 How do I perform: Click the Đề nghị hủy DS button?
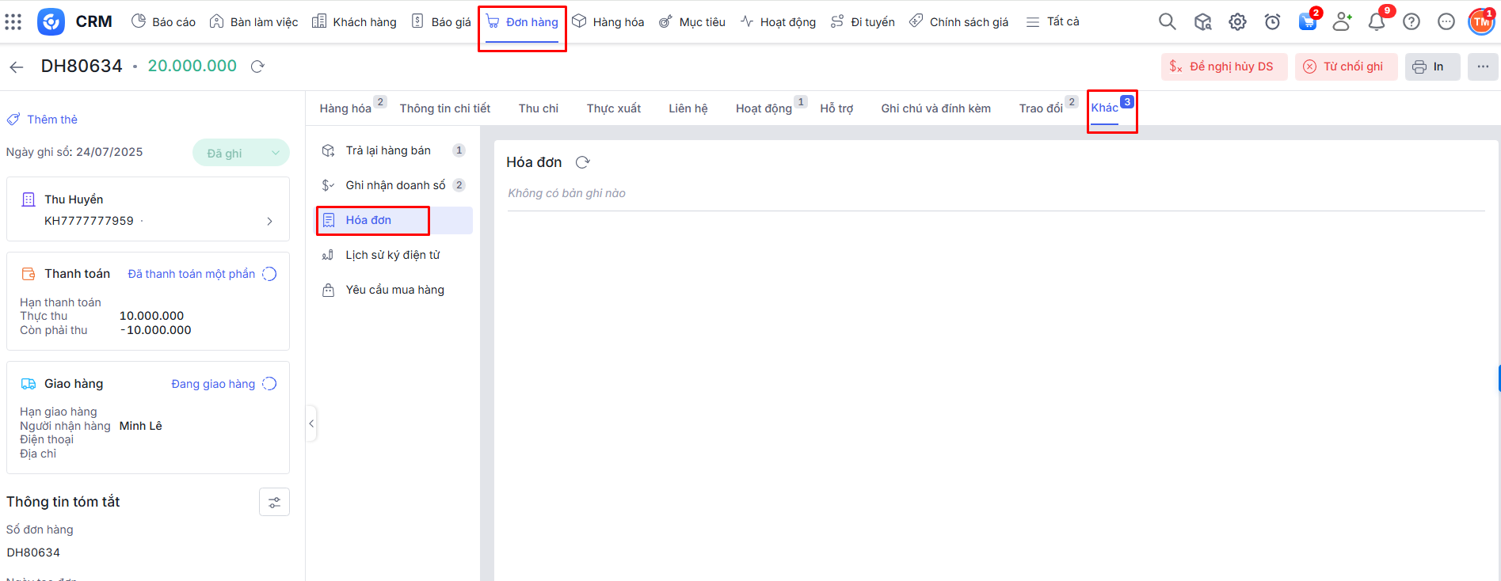1224,66
